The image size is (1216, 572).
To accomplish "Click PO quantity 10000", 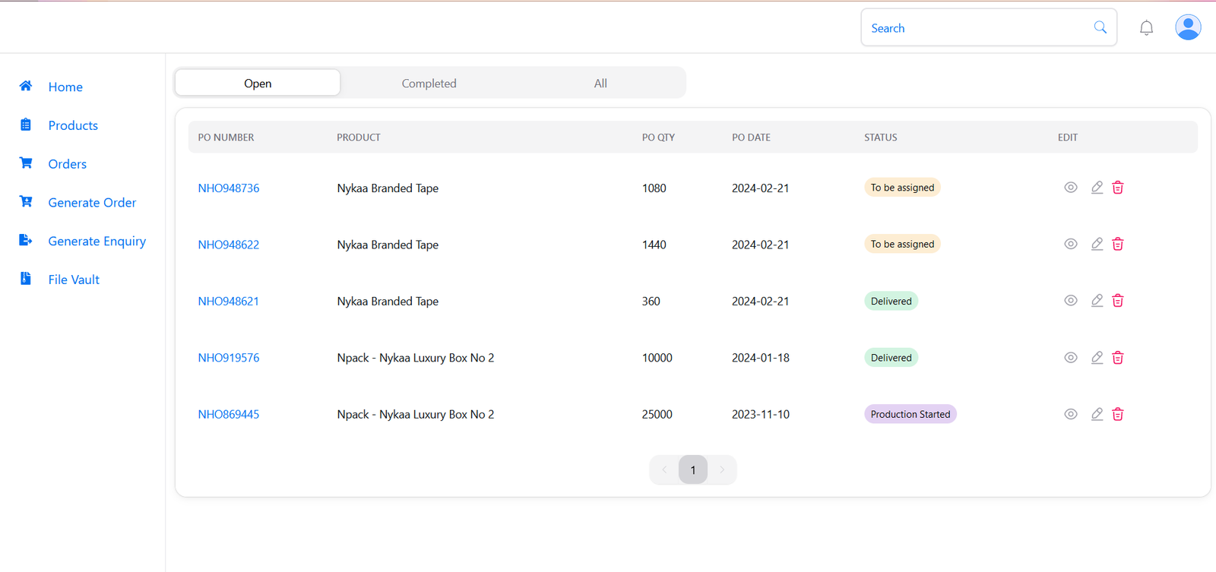I will click(657, 358).
